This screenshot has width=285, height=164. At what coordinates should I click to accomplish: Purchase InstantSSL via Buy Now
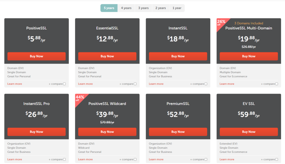pyautogui.click(x=178, y=56)
